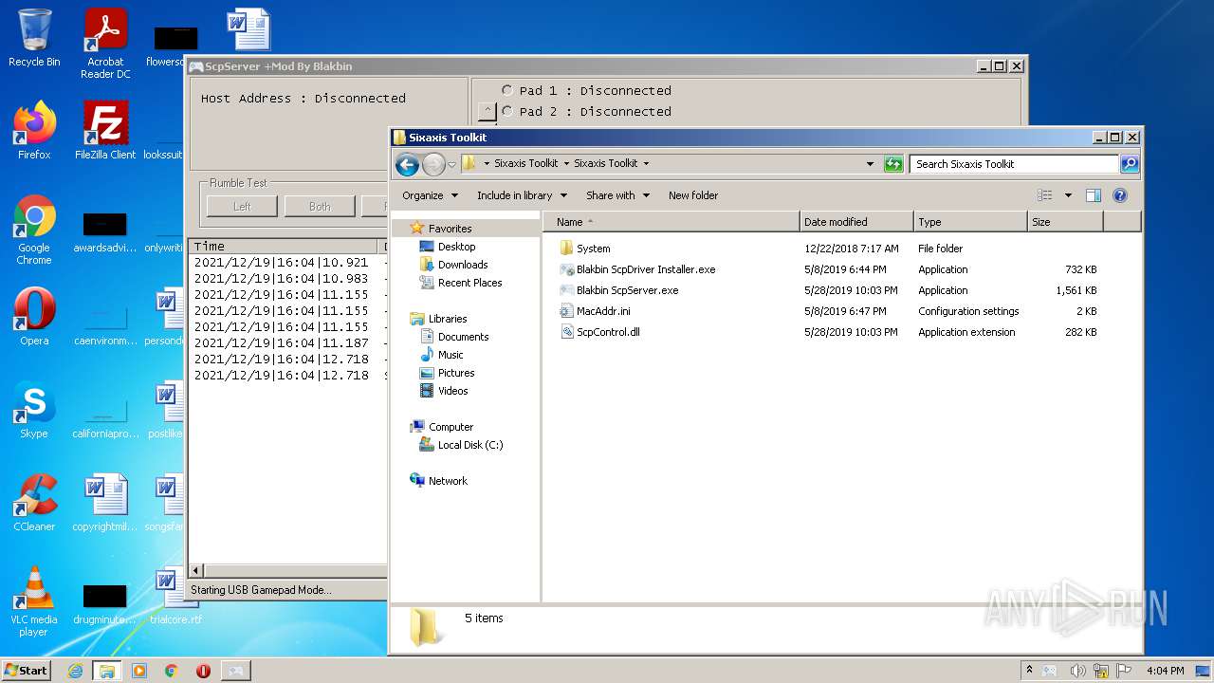Open Firefox desktop shortcut

tap(34, 131)
